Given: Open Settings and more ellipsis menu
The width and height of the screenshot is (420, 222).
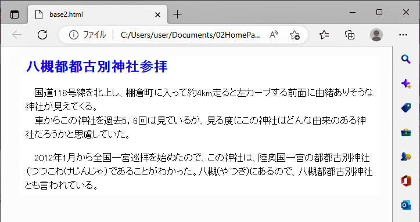Looking at the screenshot, I should 403,35.
